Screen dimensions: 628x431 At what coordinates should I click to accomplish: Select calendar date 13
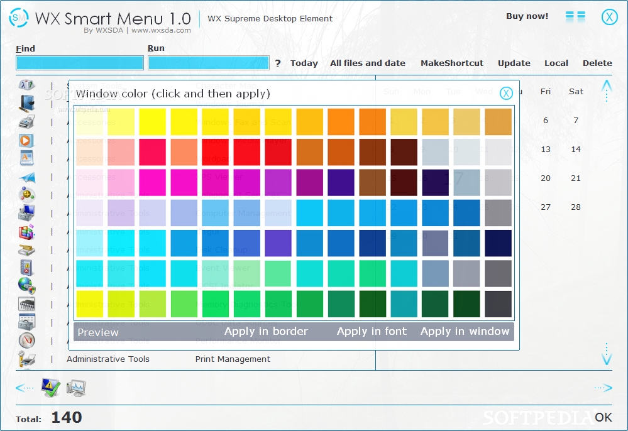click(x=546, y=150)
